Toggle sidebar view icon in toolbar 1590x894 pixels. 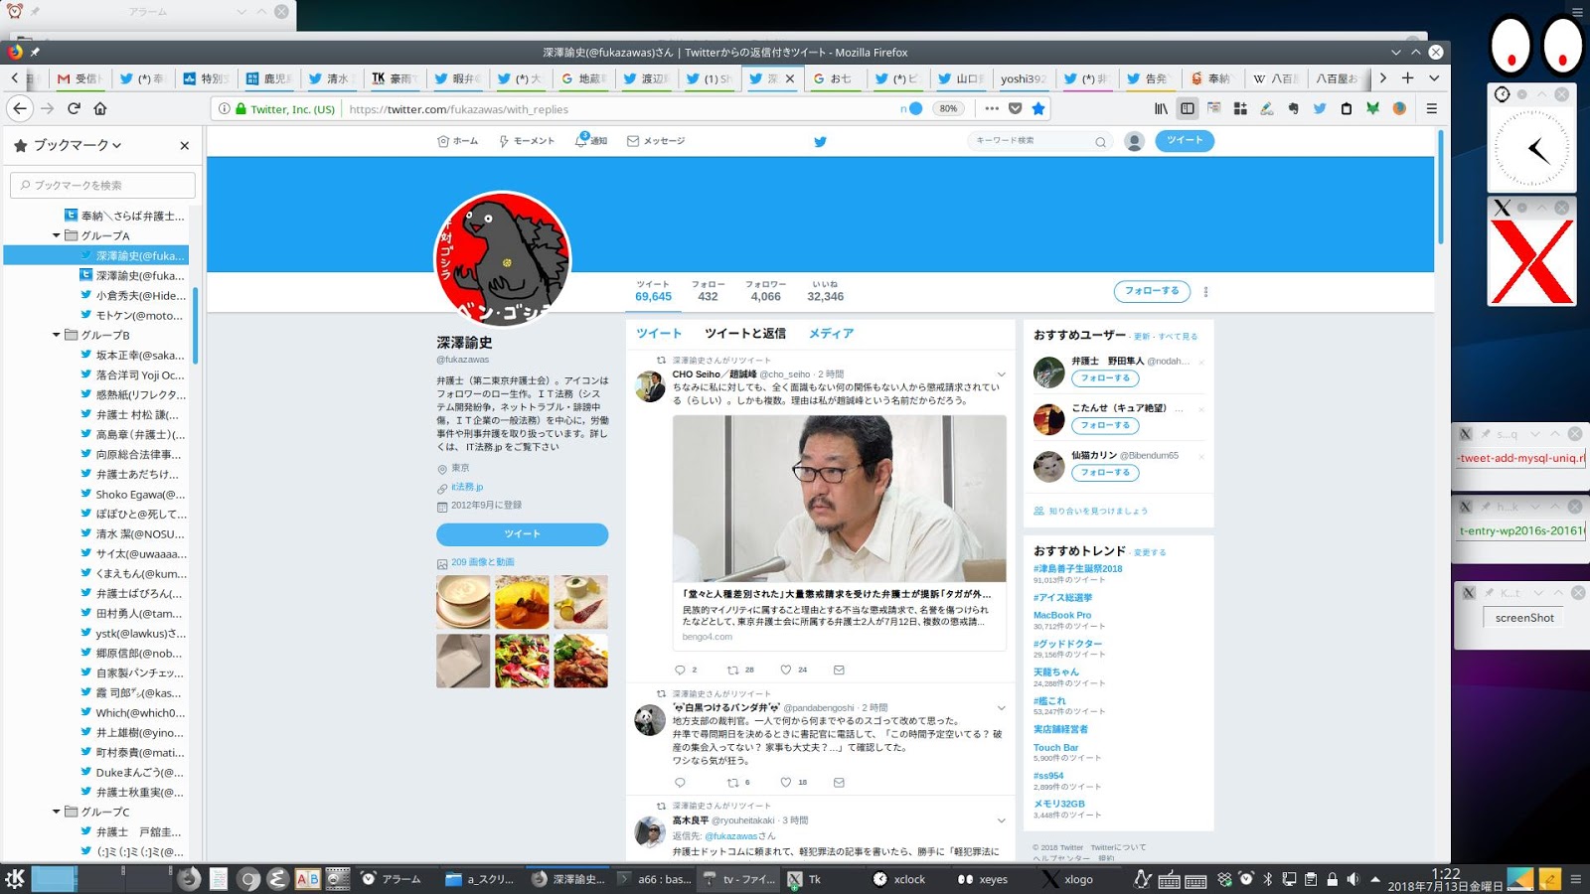1188,108
